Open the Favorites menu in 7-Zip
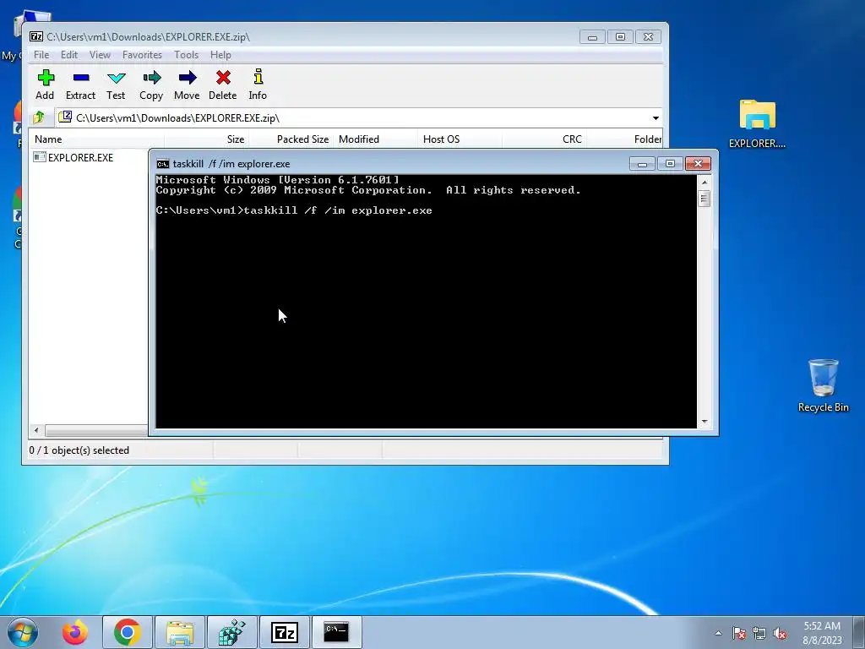This screenshot has height=649, width=865. [142, 55]
